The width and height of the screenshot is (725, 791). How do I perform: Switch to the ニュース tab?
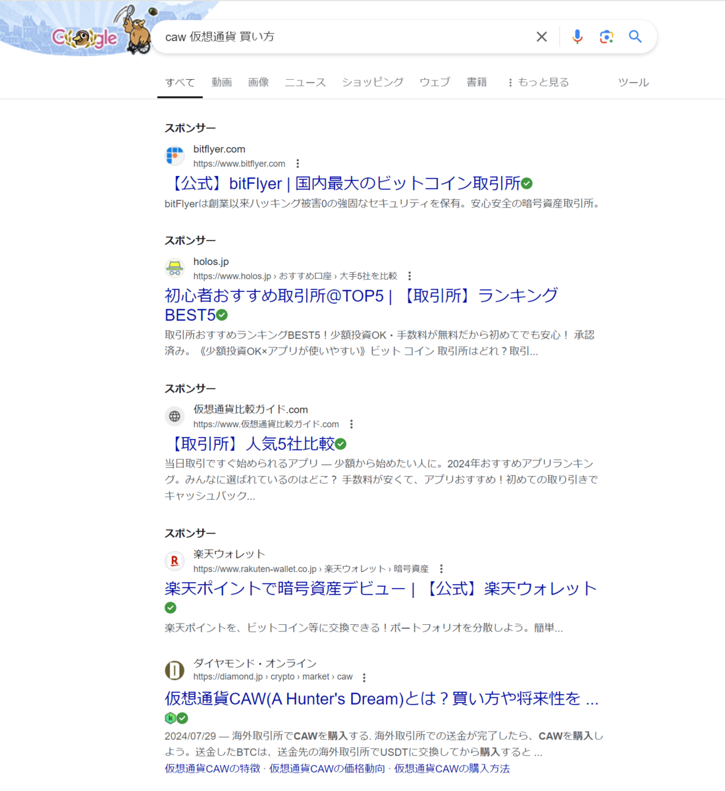[305, 82]
